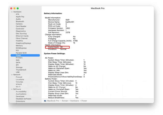Click the 'Battery Information:' heading

(53, 14)
